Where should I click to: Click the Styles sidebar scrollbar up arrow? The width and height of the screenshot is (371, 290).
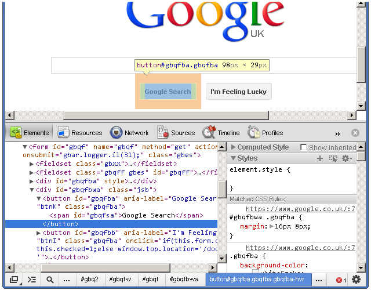(x=361, y=147)
